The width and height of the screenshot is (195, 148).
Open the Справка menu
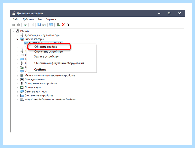51,19
